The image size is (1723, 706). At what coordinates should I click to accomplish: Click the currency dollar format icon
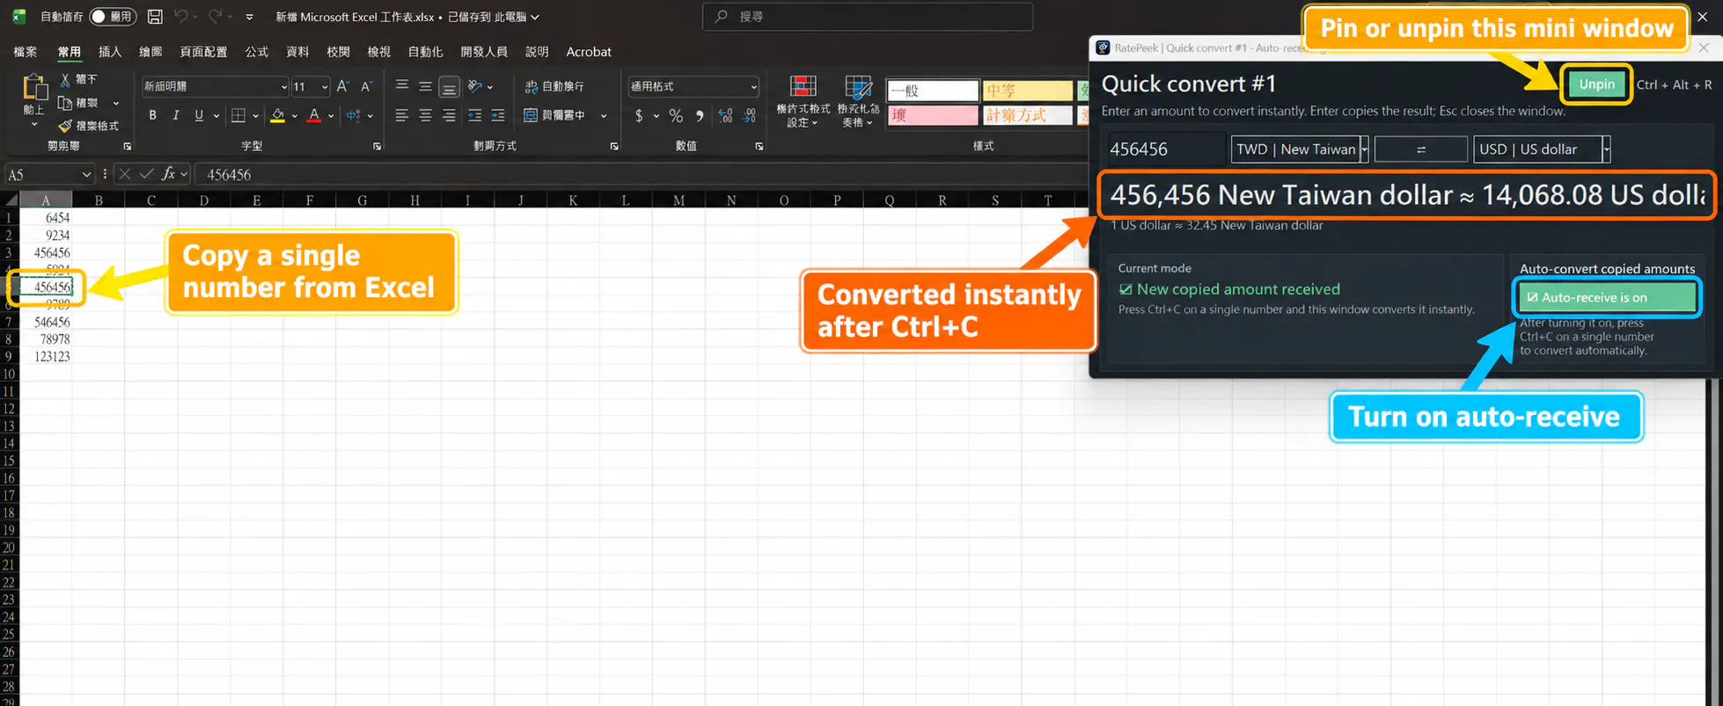pyautogui.click(x=640, y=115)
